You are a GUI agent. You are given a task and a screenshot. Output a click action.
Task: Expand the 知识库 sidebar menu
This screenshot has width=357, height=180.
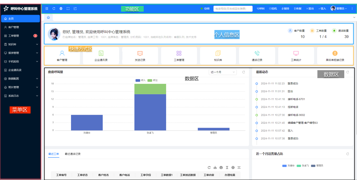click(21, 44)
